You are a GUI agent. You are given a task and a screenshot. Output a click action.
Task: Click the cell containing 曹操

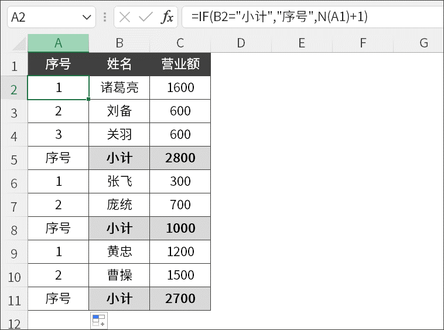pos(119,275)
